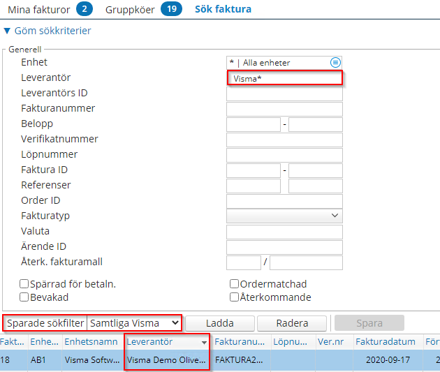
Task: Click into the Leverantör input field
Action: 284,78
